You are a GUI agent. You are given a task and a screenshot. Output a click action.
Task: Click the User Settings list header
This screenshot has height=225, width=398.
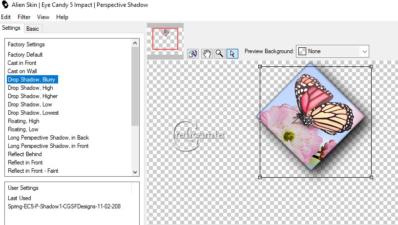pos(23,188)
